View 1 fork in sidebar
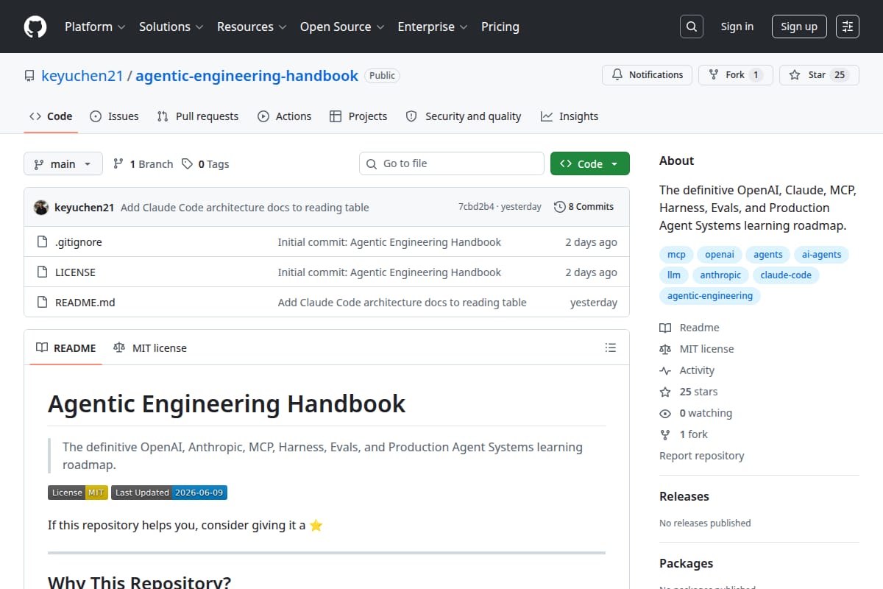This screenshot has height=589, width=883. 684,434
